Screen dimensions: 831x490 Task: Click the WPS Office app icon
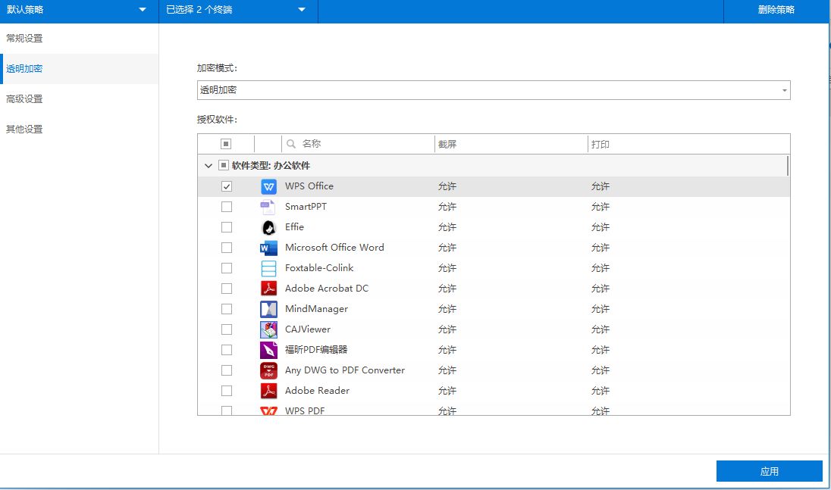tap(268, 186)
